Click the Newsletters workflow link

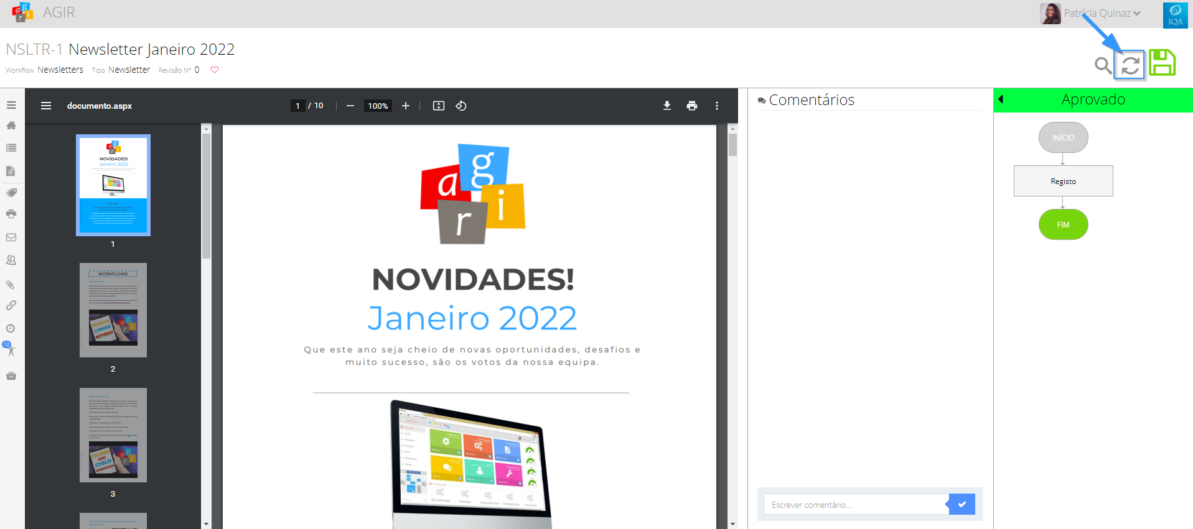(x=60, y=70)
